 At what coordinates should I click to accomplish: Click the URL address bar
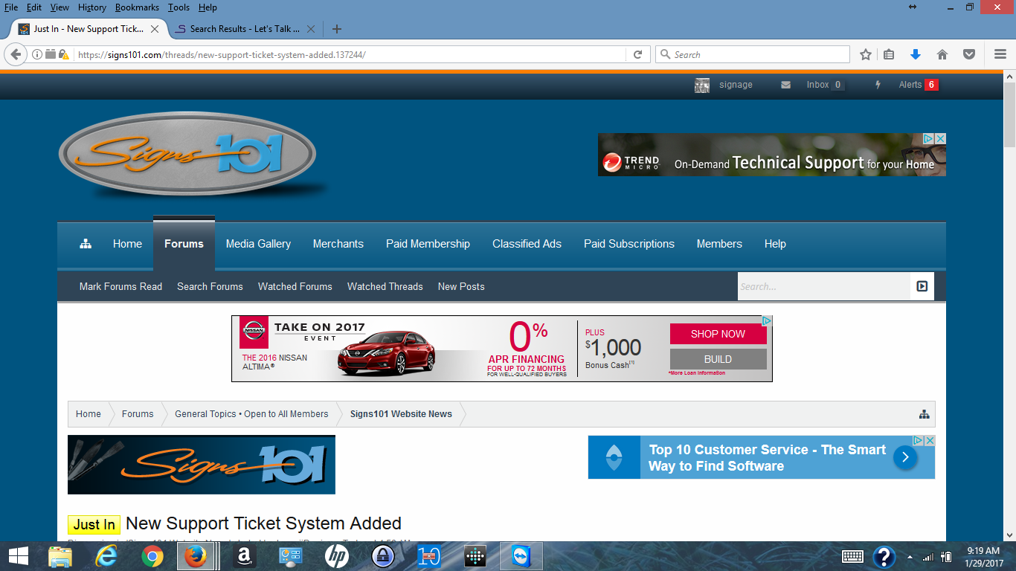[x=350, y=54]
